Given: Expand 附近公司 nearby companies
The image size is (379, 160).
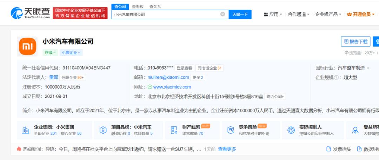Looking at the screenshot, I should (275, 97).
